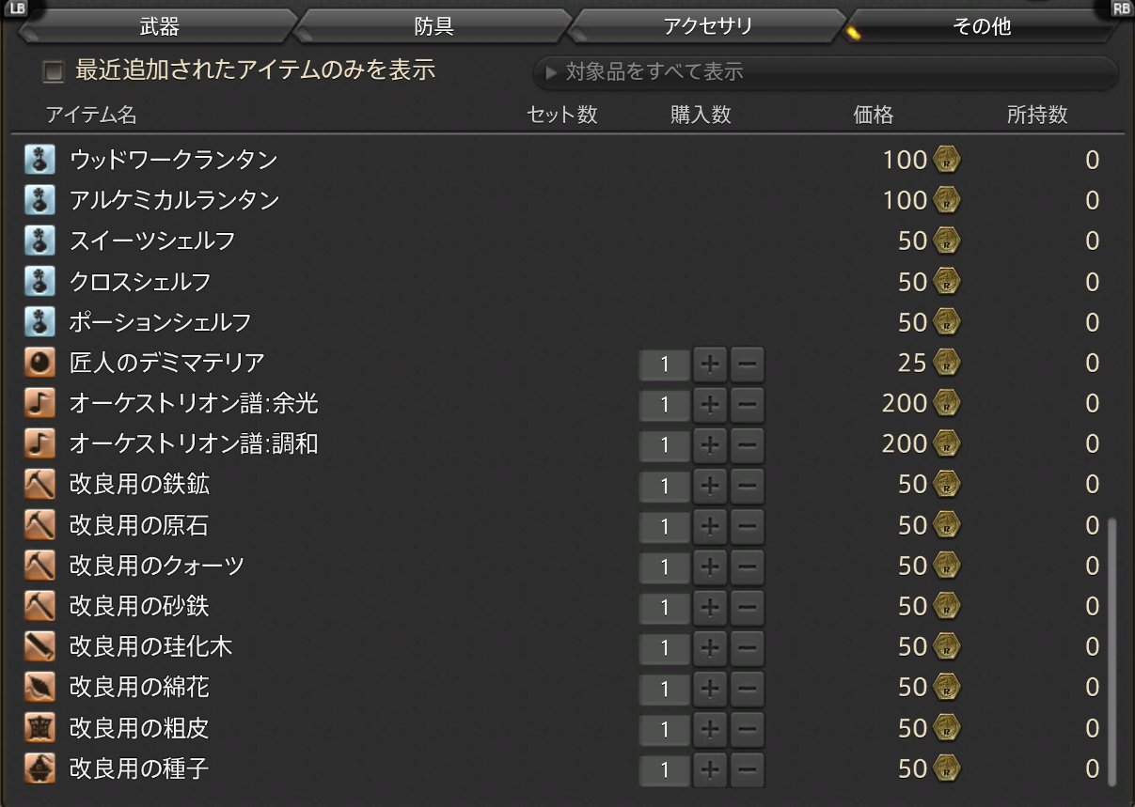
Task: Select the 匠人のデミマテリア materia icon
Action: [x=38, y=363]
